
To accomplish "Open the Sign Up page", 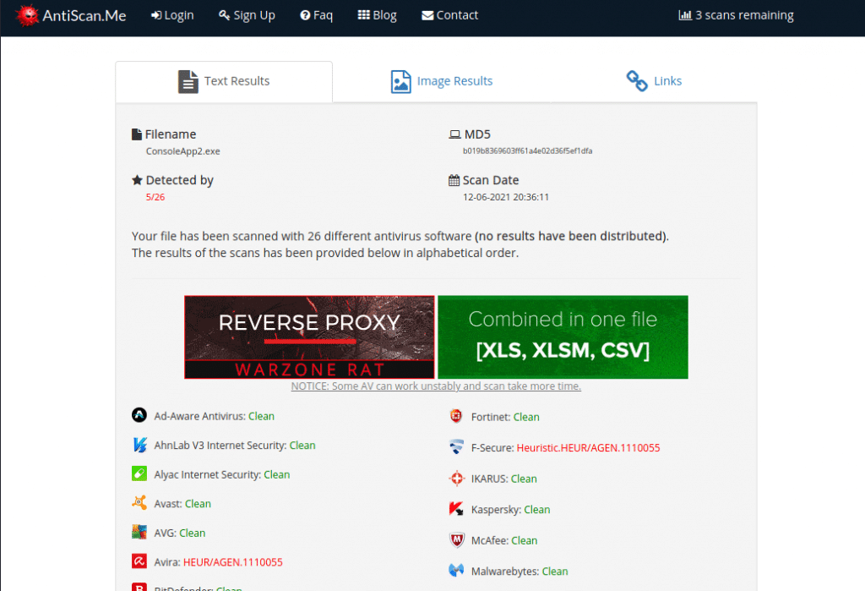I will 247,15.
